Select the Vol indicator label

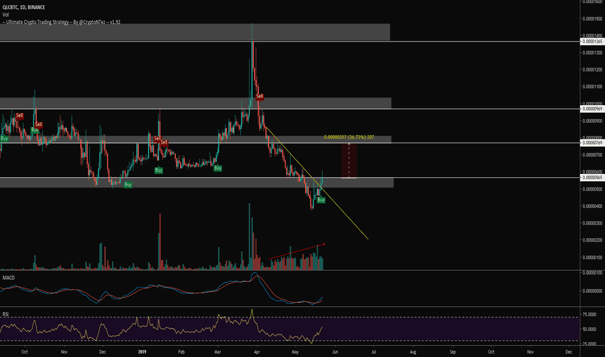[x=5, y=15]
